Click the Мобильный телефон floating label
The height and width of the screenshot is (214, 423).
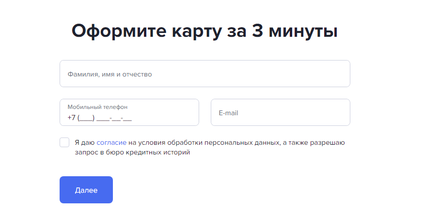[x=97, y=107]
